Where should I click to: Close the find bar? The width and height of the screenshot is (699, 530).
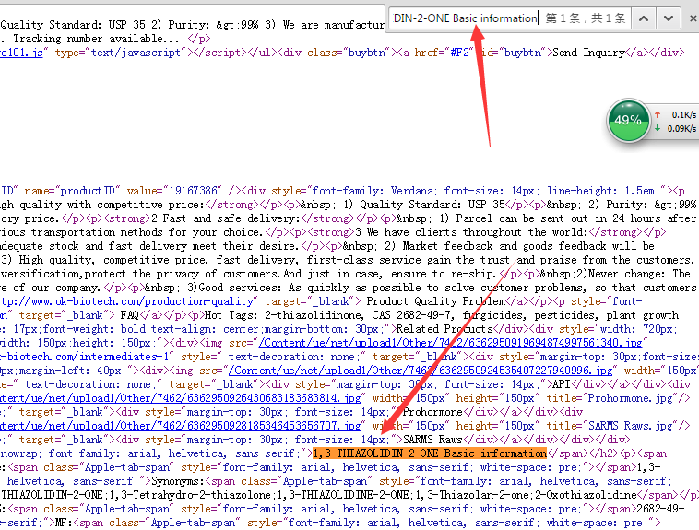[690, 18]
